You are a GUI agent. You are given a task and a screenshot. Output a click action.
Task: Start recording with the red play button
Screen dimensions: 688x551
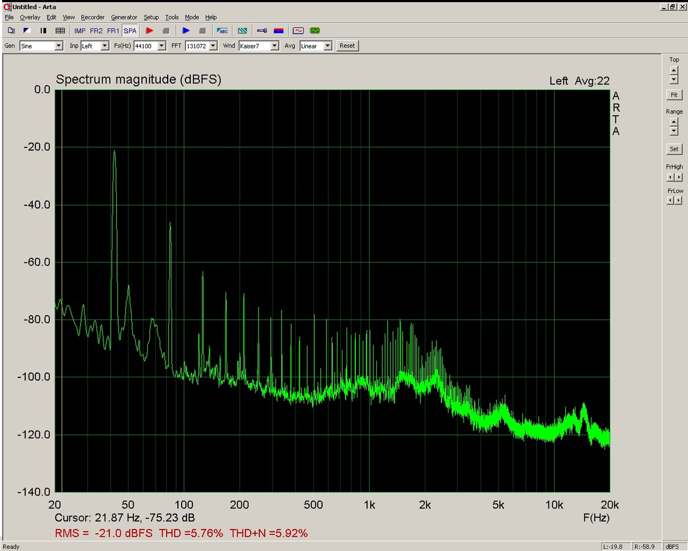149,31
